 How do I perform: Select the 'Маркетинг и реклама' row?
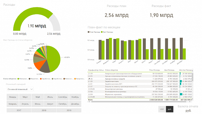(x=140, y=94)
